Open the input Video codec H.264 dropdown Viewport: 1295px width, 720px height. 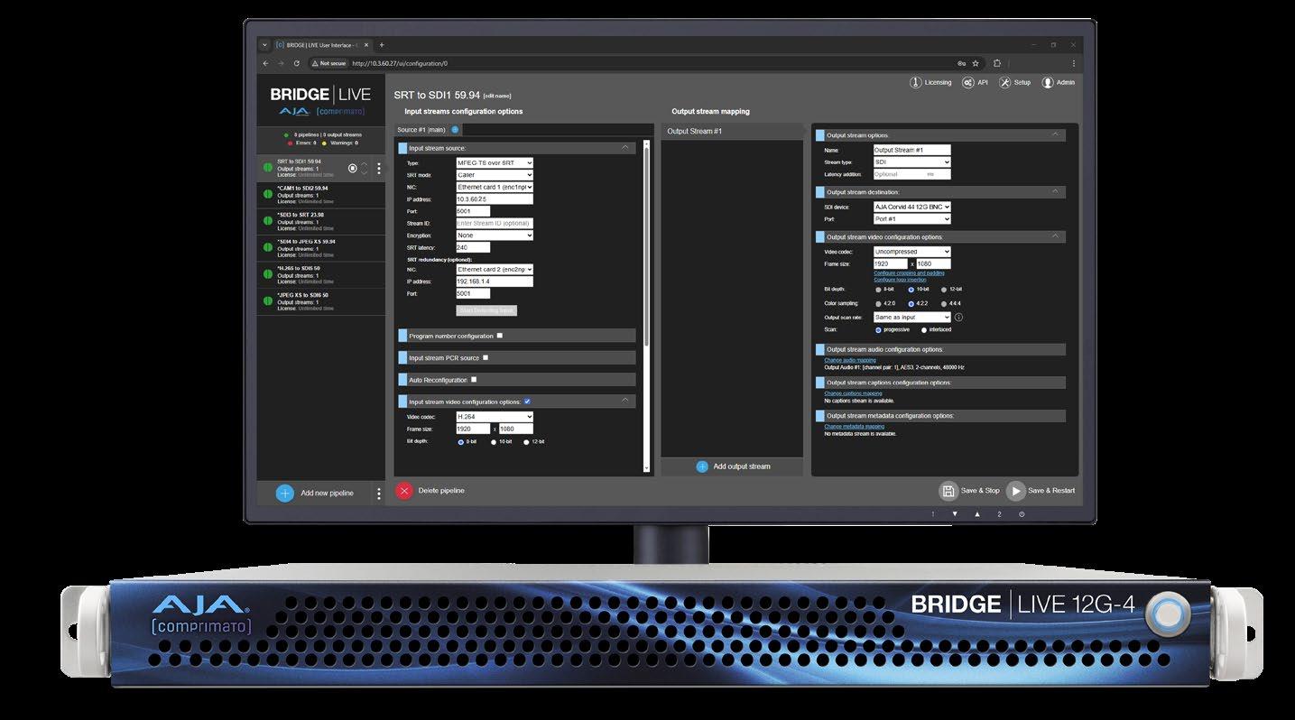[495, 417]
